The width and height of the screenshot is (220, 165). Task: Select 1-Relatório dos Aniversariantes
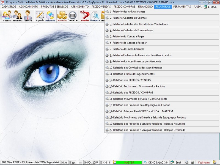click(x=128, y=12)
